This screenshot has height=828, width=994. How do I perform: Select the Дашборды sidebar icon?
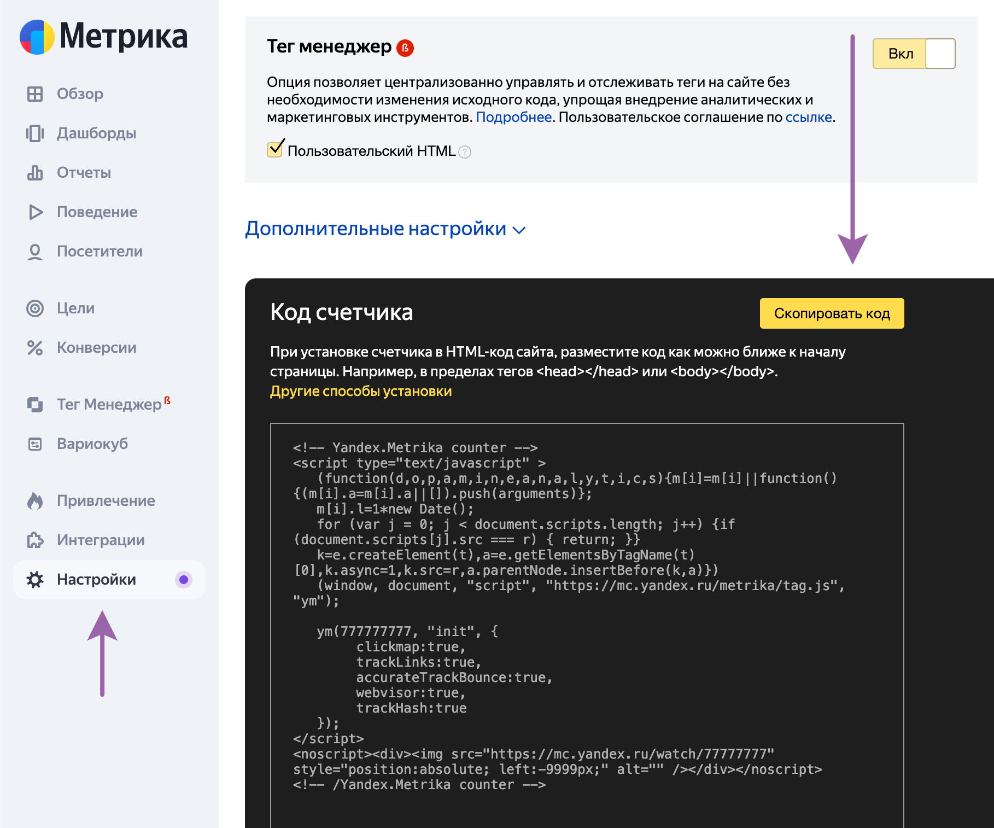(36, 133)
